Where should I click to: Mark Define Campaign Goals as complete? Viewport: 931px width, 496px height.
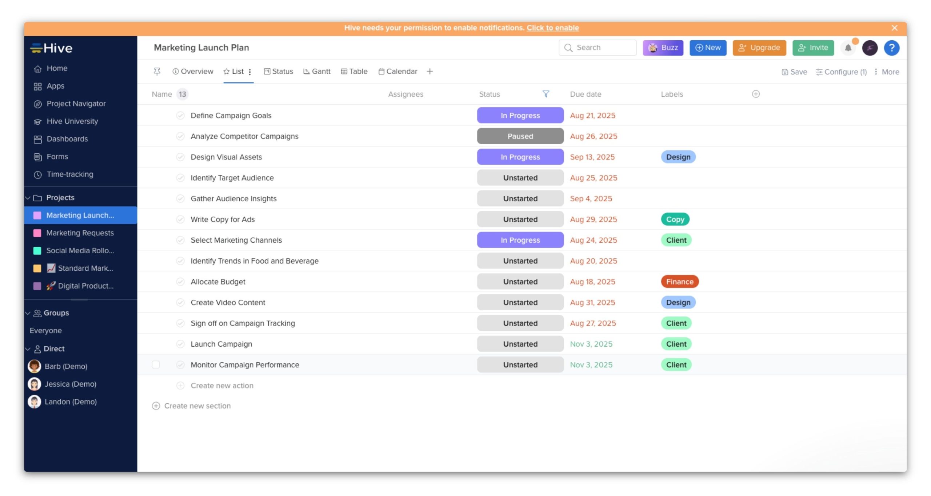tap(180, 116)
